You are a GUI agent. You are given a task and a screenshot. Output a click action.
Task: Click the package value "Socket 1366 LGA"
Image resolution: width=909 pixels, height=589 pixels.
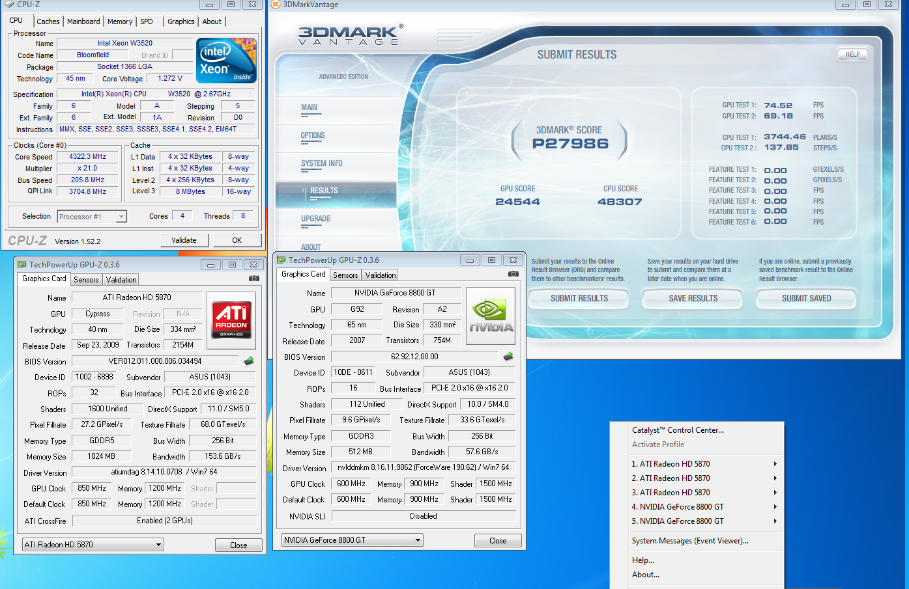tap(124, 66)
